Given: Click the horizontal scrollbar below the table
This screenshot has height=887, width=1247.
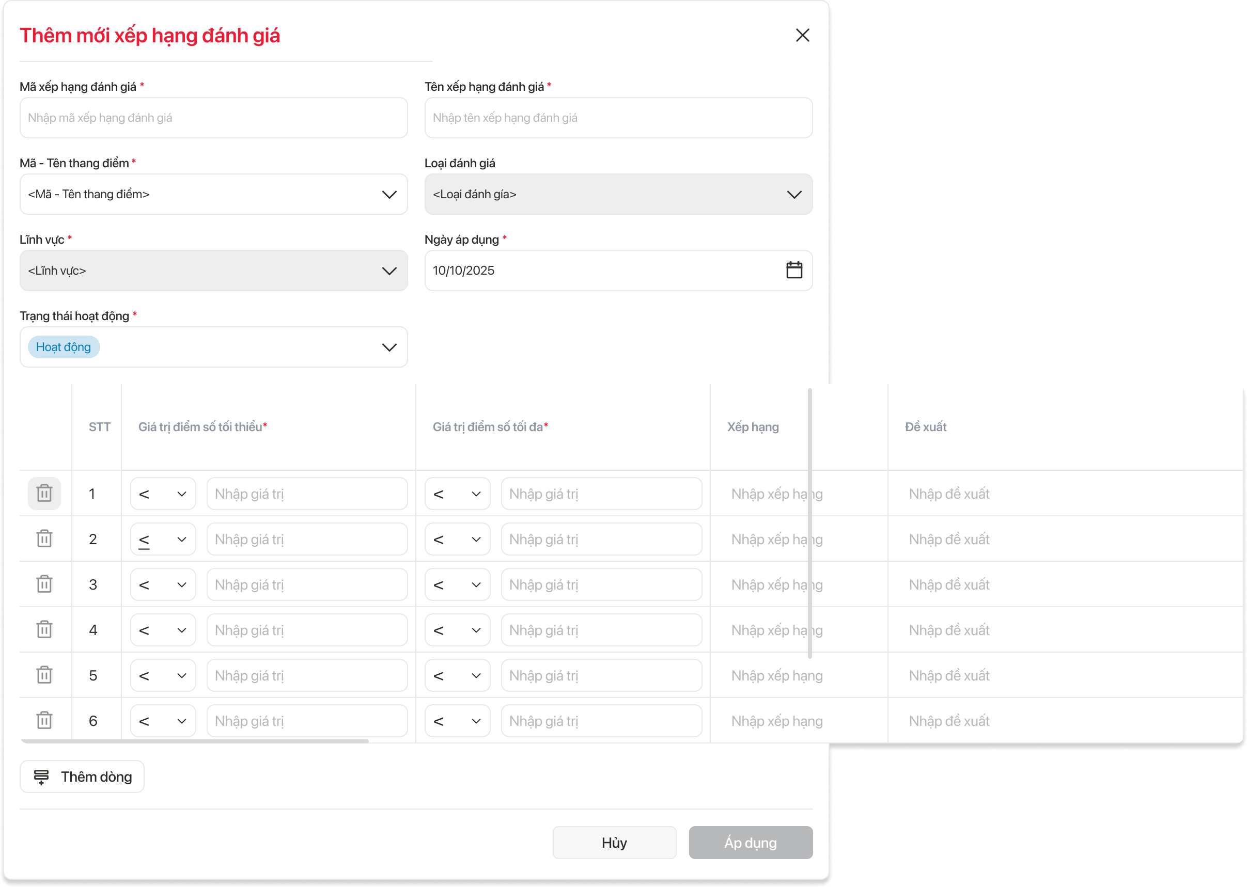Looking at the screenshot, I should [194, 741].
